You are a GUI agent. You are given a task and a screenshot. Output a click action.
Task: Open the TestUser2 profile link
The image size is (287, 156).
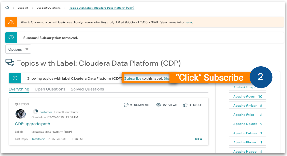pos(38,139)
